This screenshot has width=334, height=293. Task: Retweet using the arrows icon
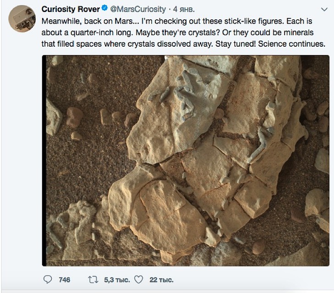(93, 280)
